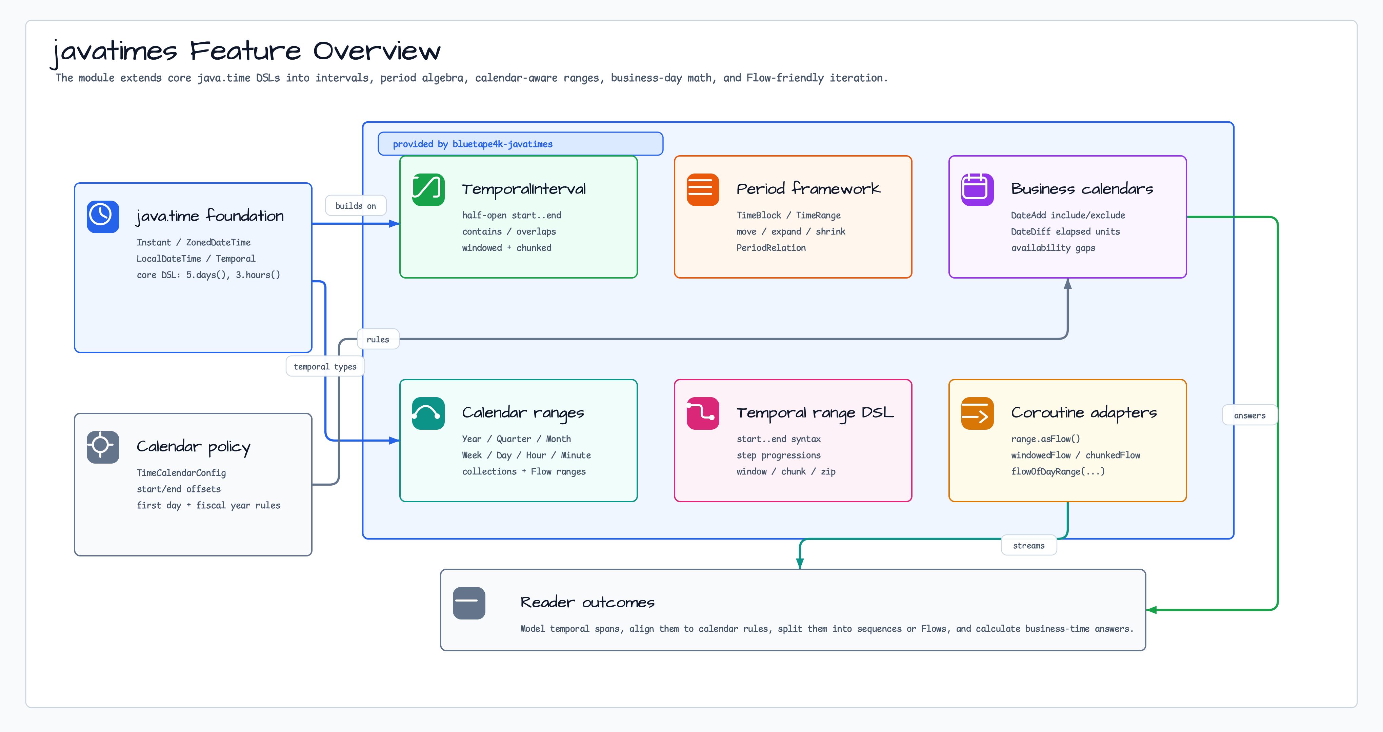This screenshot has width=1383, height=732.
Task: Click the 'PeriodRelation' line
Action: (771, 247)
